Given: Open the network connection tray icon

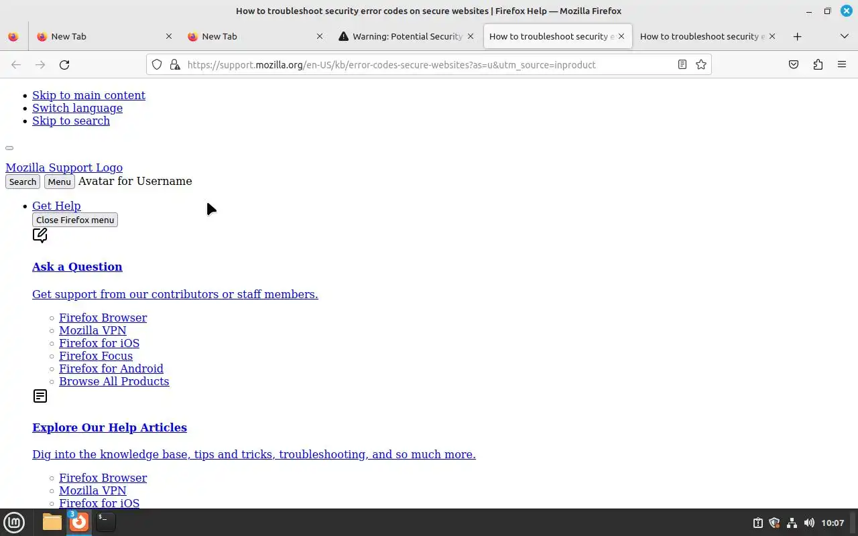Looking at the screenshot, I should click(x=792, y=523).
